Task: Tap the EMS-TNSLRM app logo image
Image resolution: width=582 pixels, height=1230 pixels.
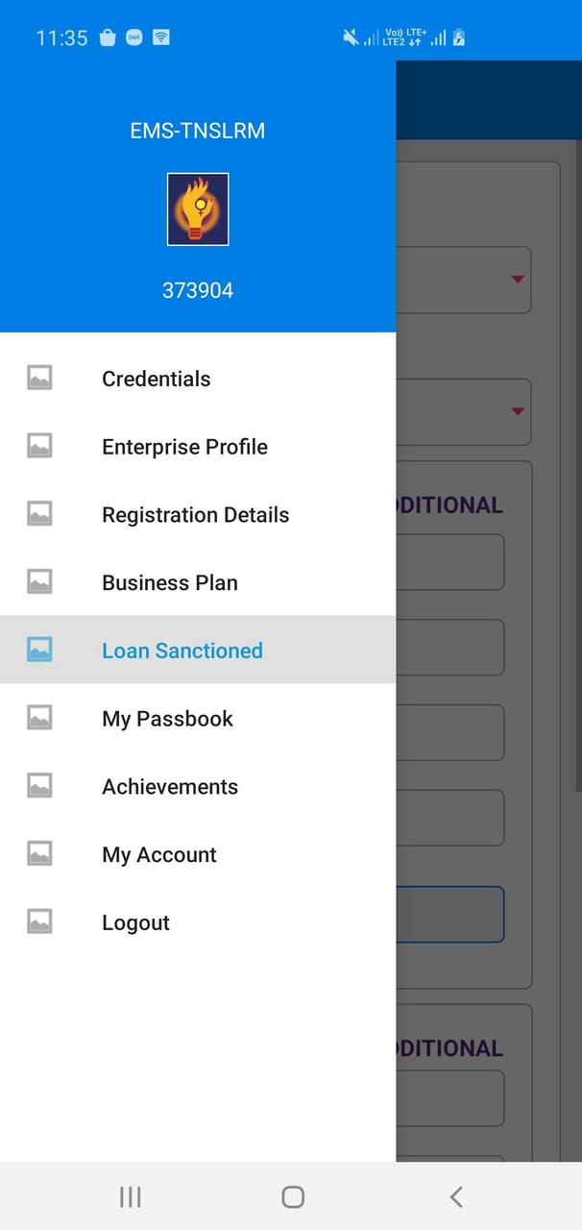Action: click(x=198, y=208)
